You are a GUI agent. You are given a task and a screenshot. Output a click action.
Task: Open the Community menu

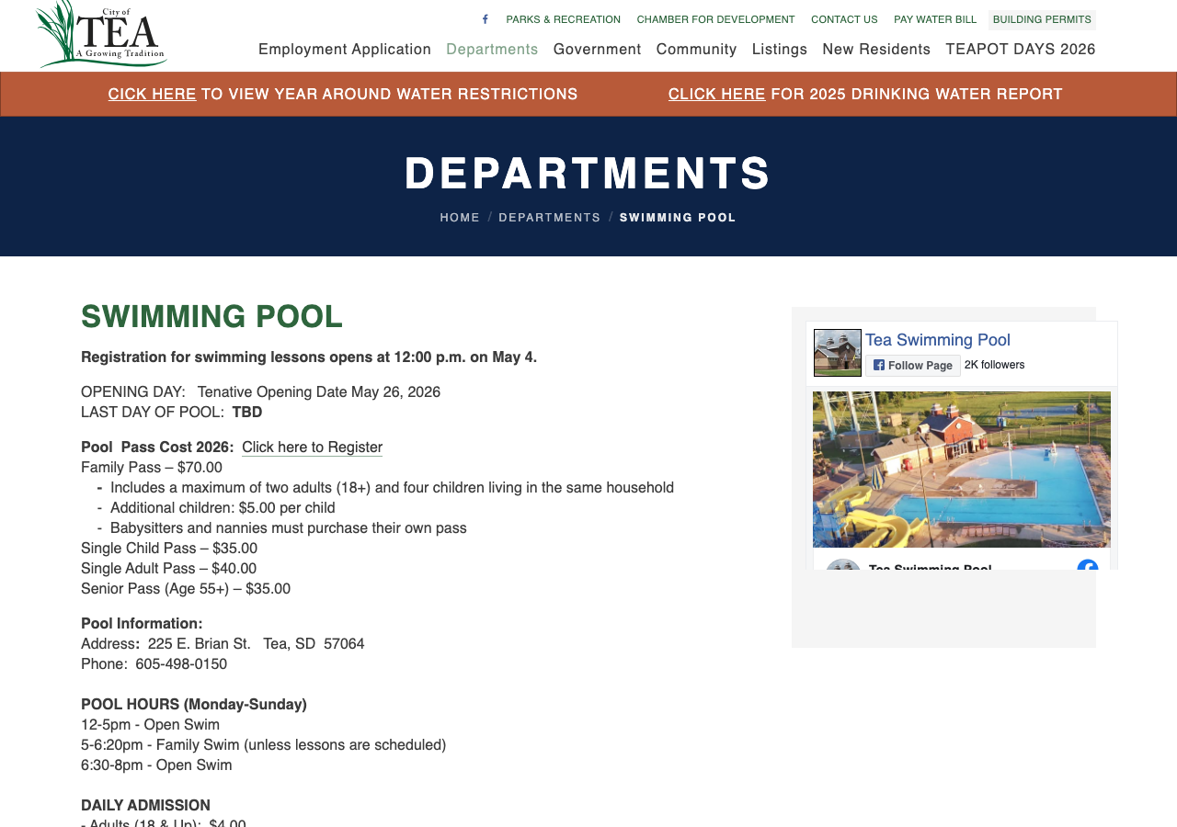coord(697,50)
